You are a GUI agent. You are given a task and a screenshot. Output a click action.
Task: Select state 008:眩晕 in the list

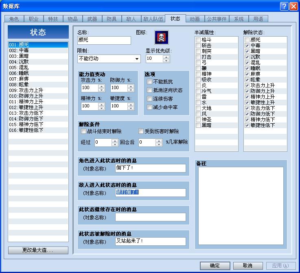pos(38,85)
